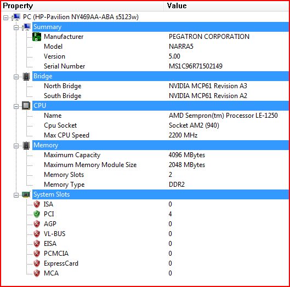The height and width of the screenshot is (287, 290).
Task: Collapse the CPU section
Action: click(16, 106)
